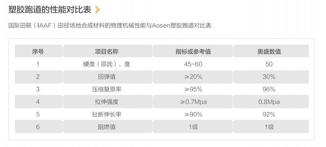Select the 扯断伸长率 row label
326x147 pixels.
(107, 114)
